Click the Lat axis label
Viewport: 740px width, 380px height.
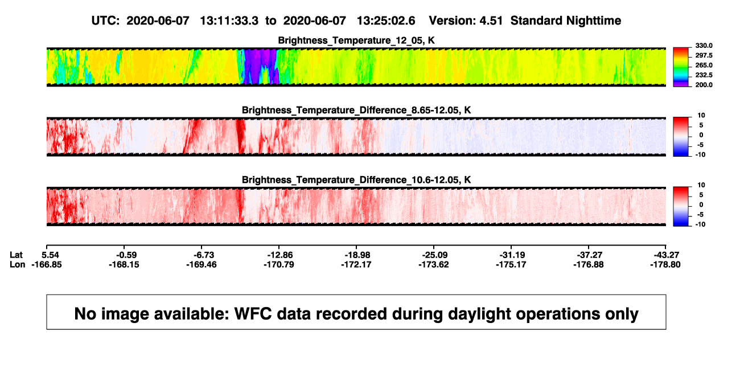pyautogui.click(x=17, y=255)
